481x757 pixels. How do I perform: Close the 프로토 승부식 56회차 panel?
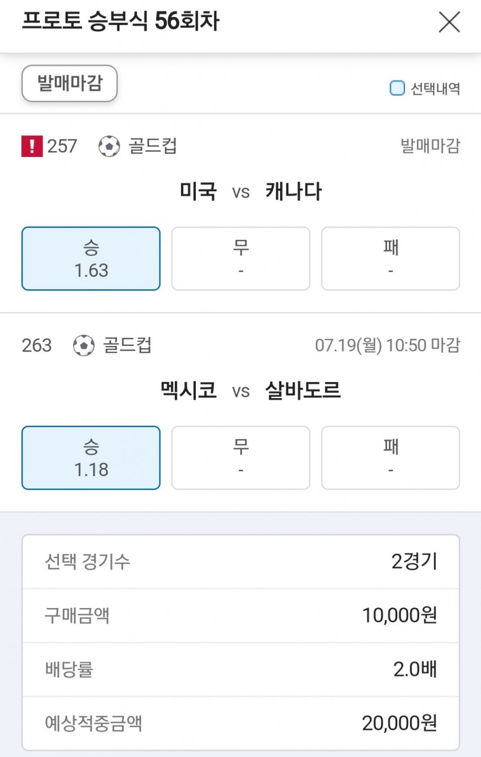[449, 23]
